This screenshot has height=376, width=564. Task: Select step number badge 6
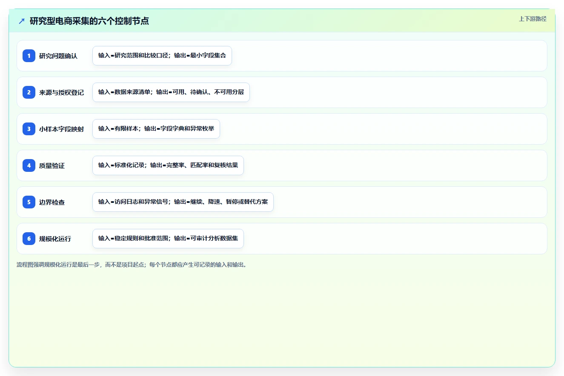click(x=29, y=239)
